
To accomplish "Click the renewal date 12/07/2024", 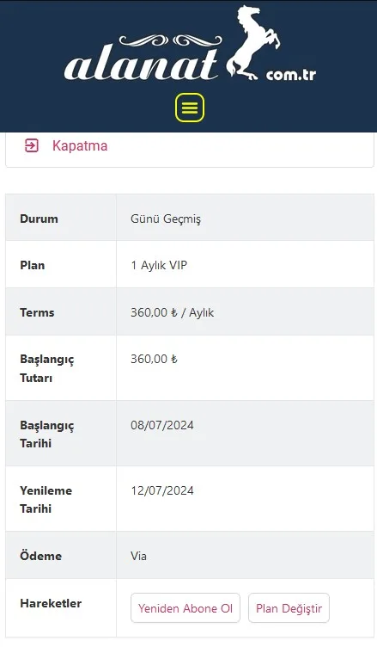I will [x=162, y=490].
